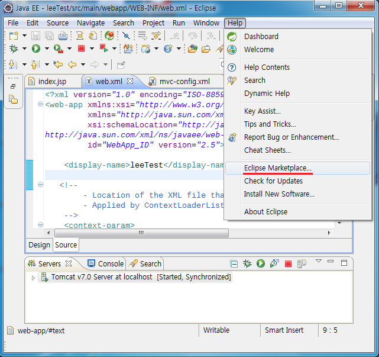The image size is (379, 357).
Task: Select Eclipse Marketplace... in Help menu
Action: click(297, 168)
